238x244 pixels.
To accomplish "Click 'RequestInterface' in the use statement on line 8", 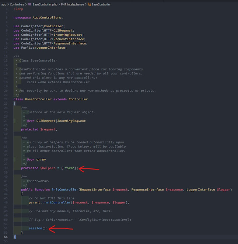I will pyautogui.click(x=69, y=39).
